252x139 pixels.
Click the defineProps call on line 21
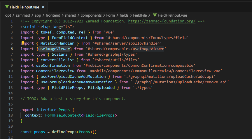click(64, 132)
